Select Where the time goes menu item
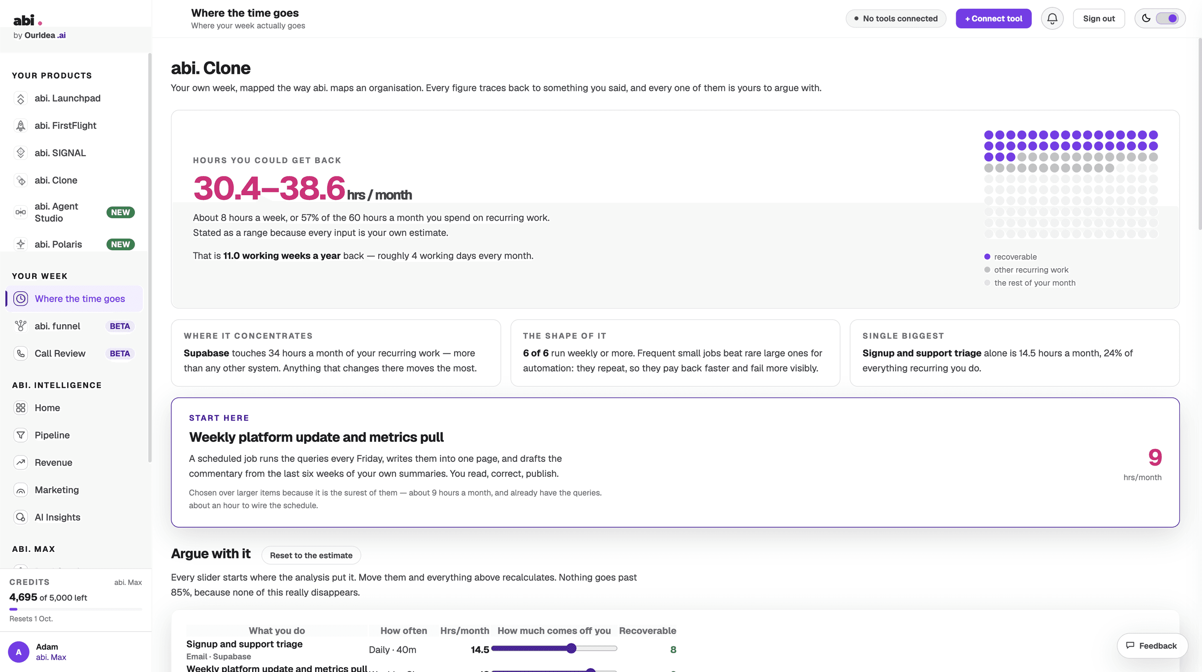 click(74, 299)
